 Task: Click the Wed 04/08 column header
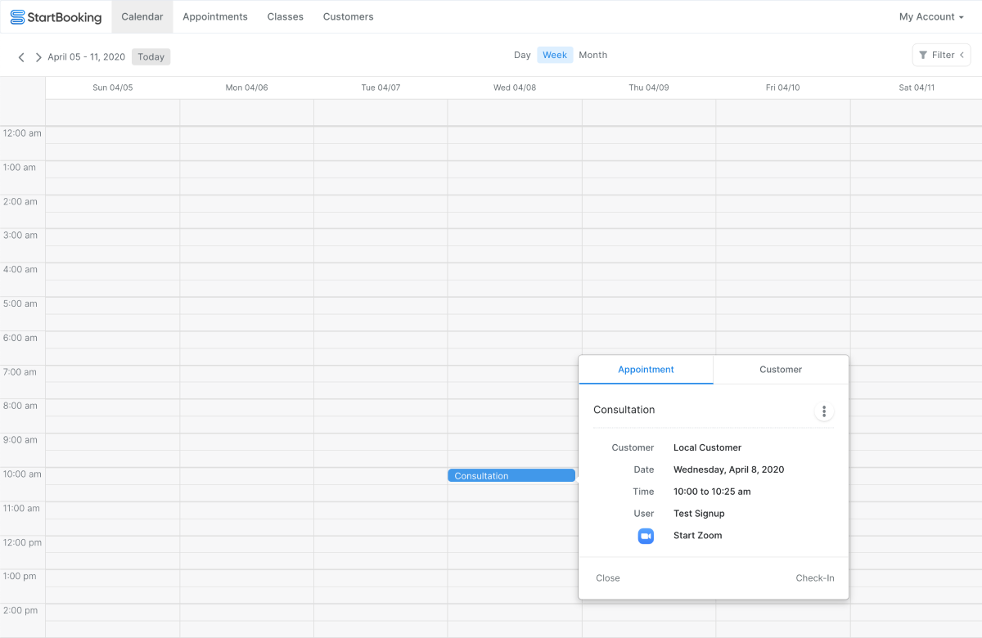(x=515, y=88)
